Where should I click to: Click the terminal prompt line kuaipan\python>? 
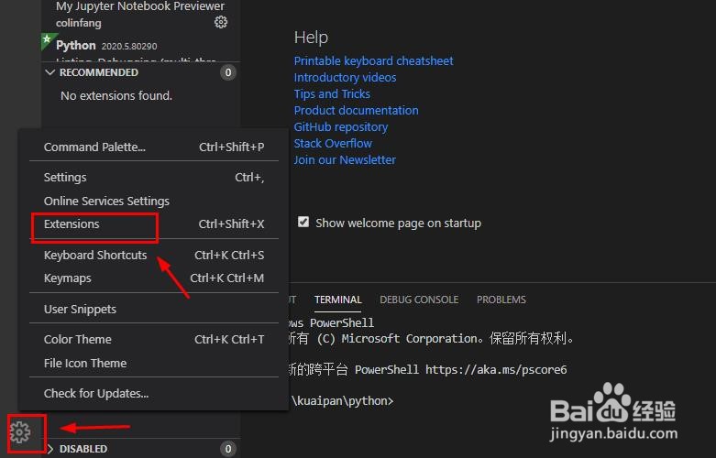(343, 400)
